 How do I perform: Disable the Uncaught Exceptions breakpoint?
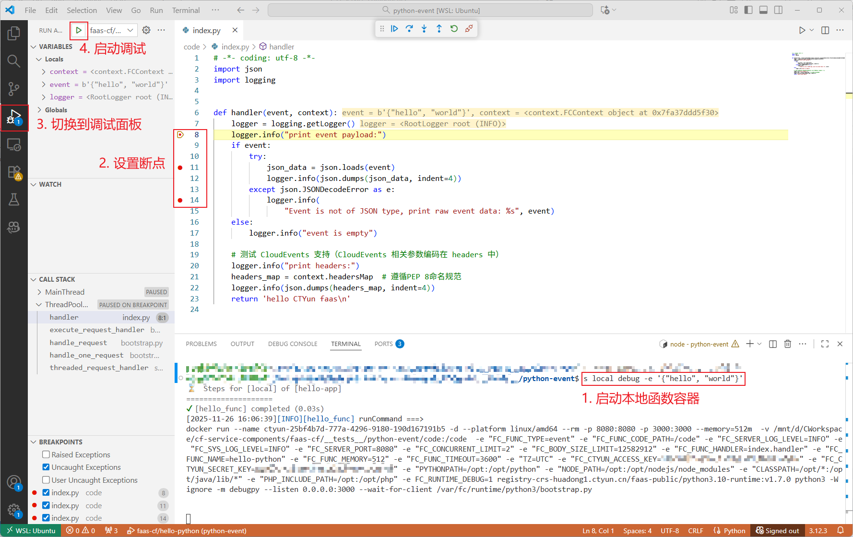pos(46,467)
